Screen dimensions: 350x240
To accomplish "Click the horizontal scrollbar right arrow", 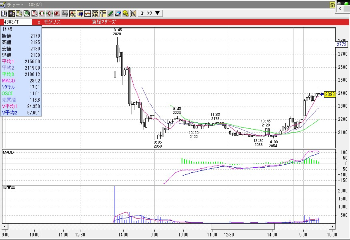I will [x=332, y=226].
